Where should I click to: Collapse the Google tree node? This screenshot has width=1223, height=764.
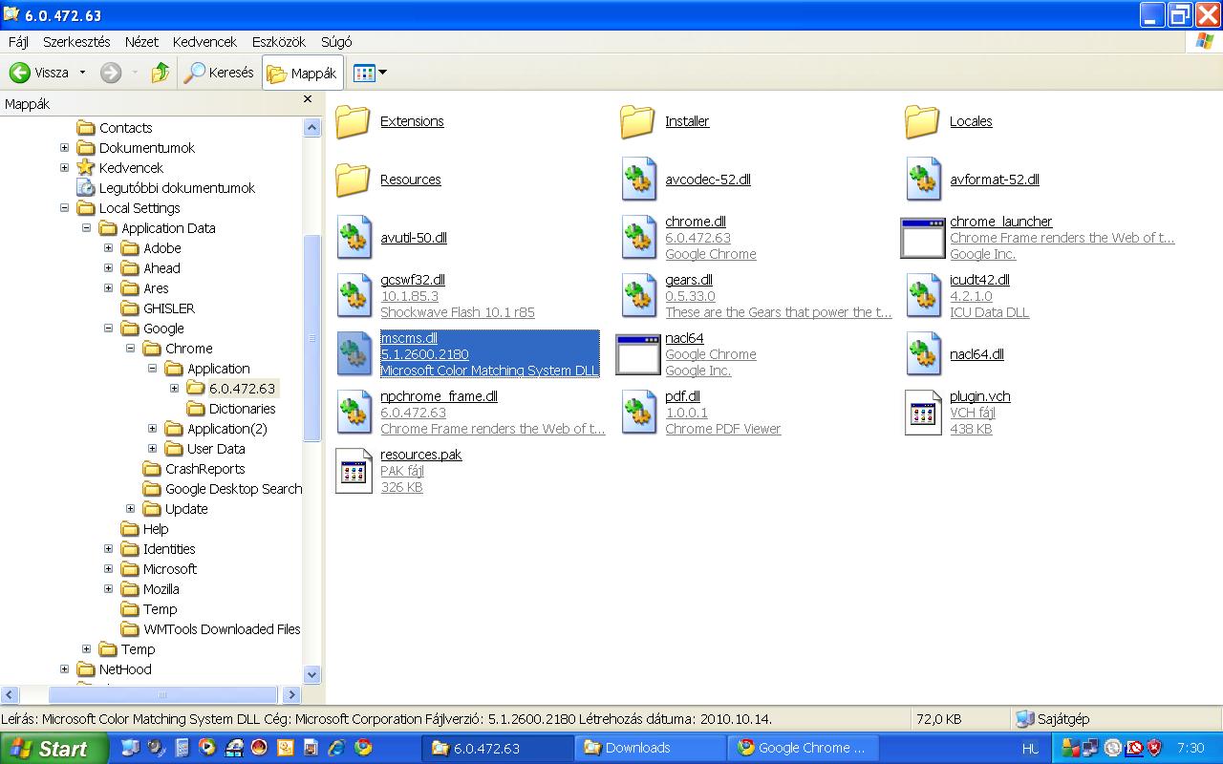click(x=108, y=329)
